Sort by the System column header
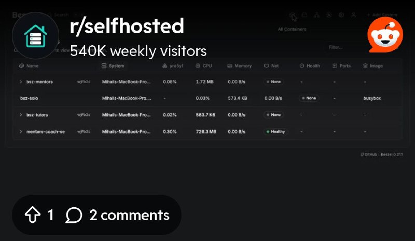Image resolution: width=415 pixels, height=241 pixels. (113, 66)
